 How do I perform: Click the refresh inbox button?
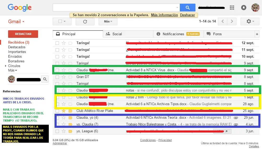85,22
